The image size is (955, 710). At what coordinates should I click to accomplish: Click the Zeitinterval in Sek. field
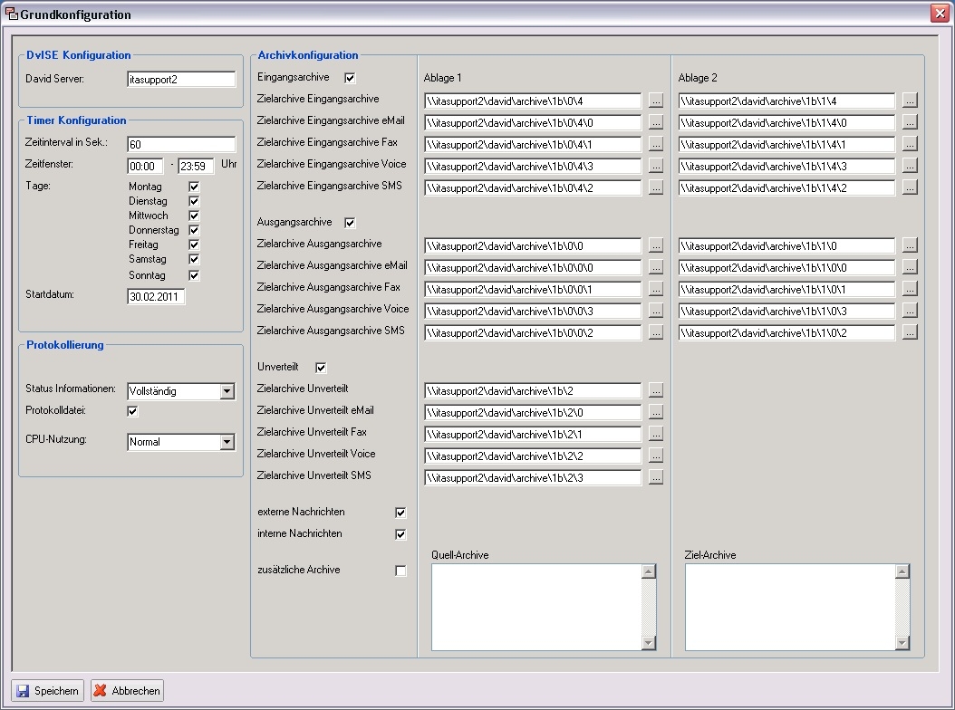pyautogui.click(x=181, y=144)
